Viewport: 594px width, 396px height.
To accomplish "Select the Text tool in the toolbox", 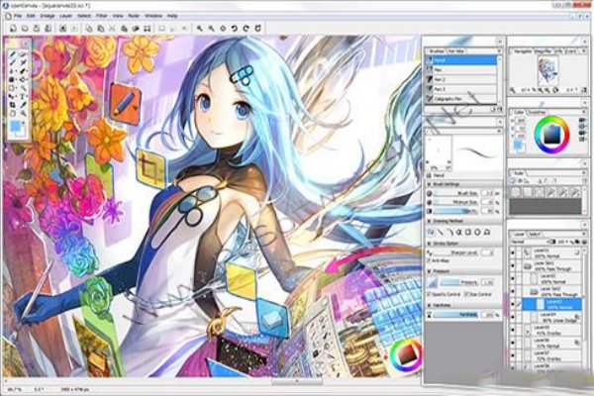I will pos(24,96).
